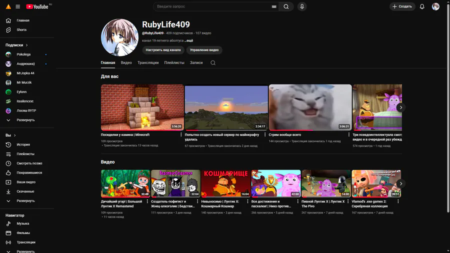Screen dimensions: 450x253
Task: Switch to the Трансляции channel tab
Action: click(x=148, y=63)
